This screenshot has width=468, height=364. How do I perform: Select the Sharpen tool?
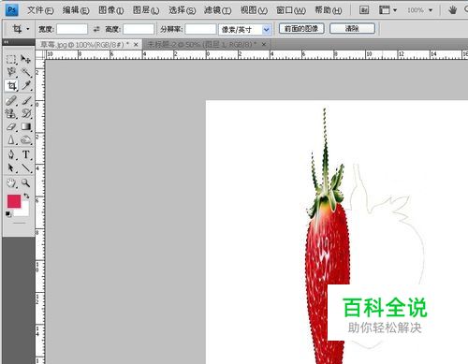click(x=11, y=140)
